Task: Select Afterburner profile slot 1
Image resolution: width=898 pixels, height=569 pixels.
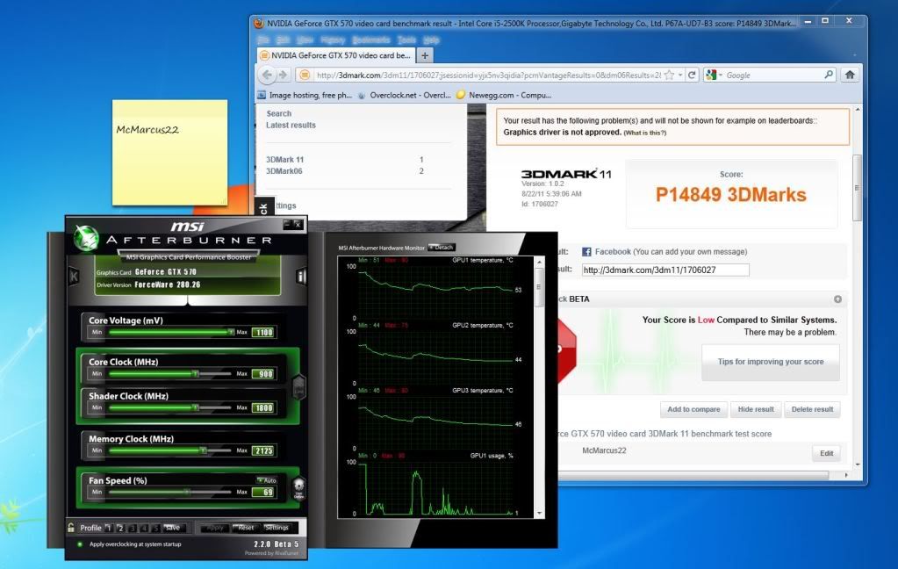Action: 108,528
